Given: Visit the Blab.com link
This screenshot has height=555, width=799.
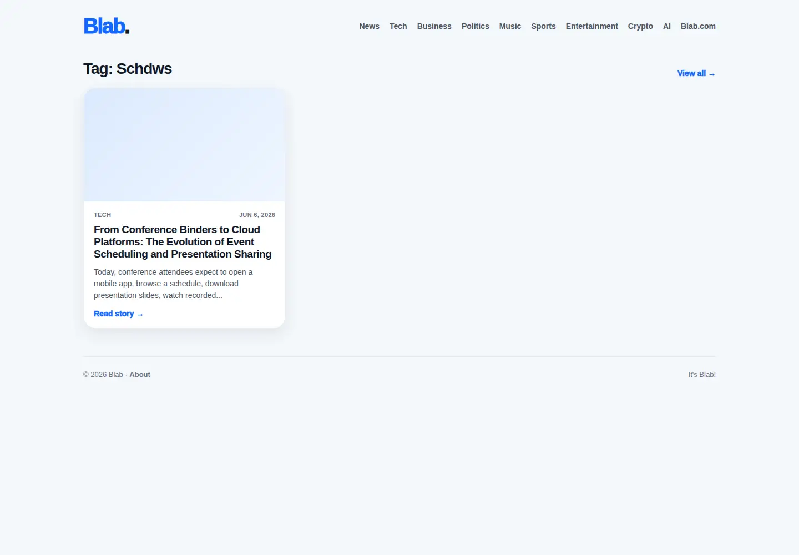Looking at the screenshot, I should [x=698, y=26].
